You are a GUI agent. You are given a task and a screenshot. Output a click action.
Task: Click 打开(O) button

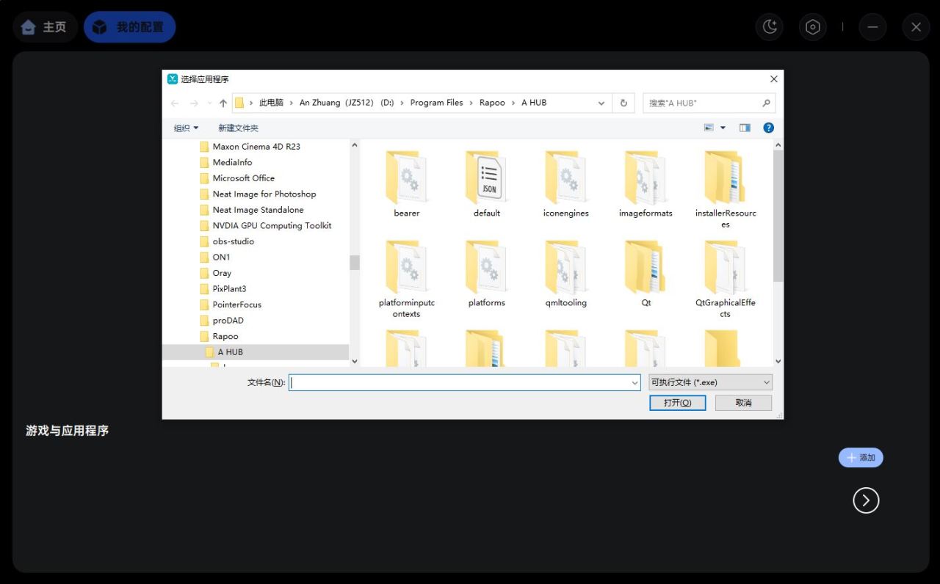[677, 403]
